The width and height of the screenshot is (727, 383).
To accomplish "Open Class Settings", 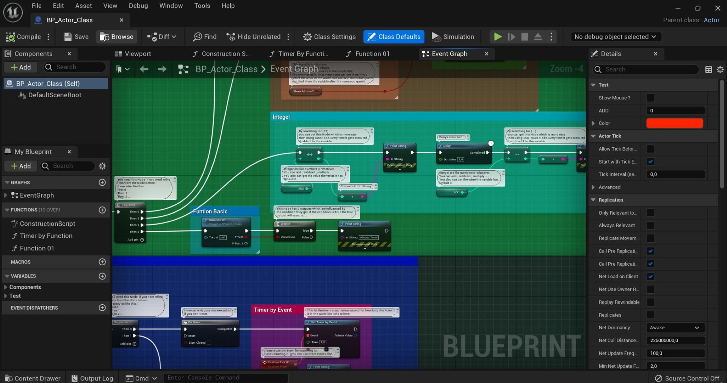I will 329,37.
